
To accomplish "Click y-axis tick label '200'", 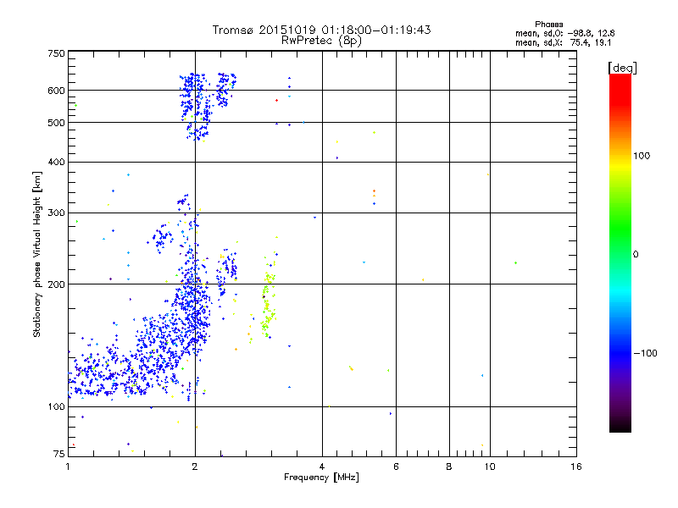I will 56,284.
